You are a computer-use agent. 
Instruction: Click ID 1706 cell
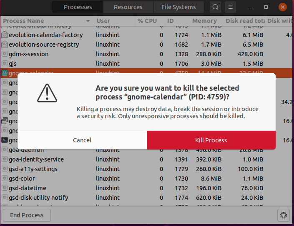[181, 64]
